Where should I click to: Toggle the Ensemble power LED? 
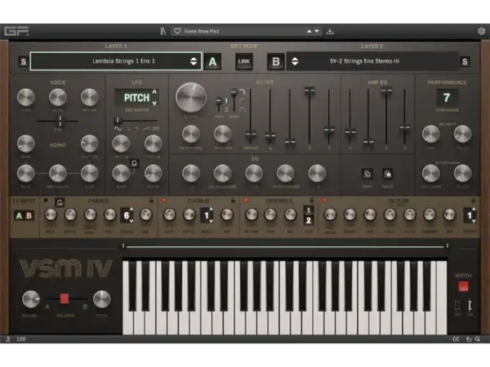coord(246,200)
